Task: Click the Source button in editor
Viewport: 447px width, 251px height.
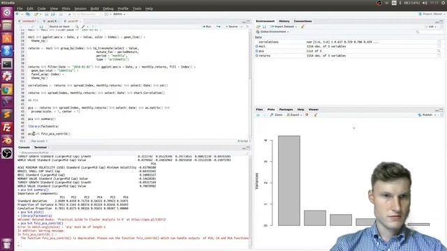Action: point(232,26)
